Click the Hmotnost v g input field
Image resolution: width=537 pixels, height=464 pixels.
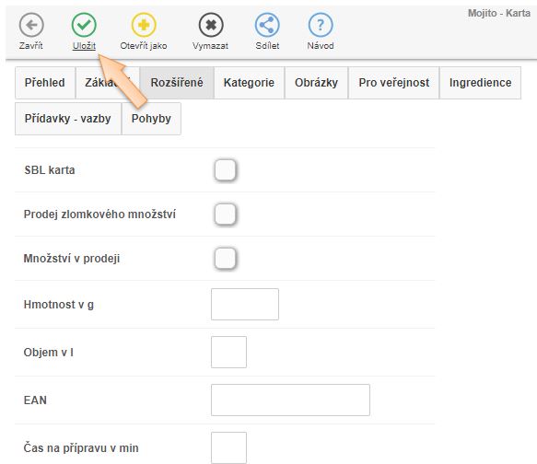coord(245,304)
